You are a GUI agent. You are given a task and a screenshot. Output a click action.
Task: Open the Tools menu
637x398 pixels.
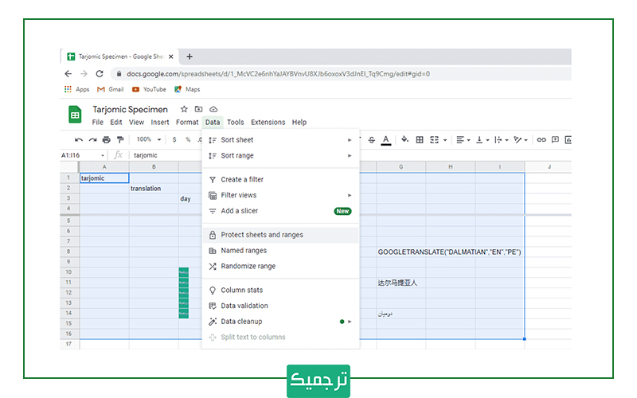235,123
